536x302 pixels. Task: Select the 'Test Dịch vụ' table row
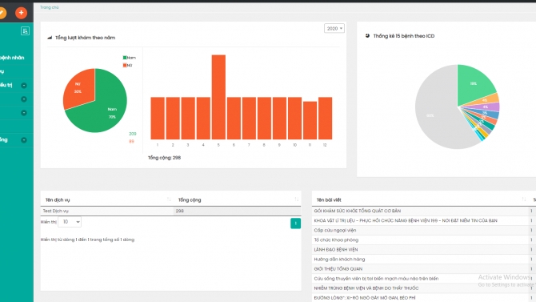(x=171, y=211)
